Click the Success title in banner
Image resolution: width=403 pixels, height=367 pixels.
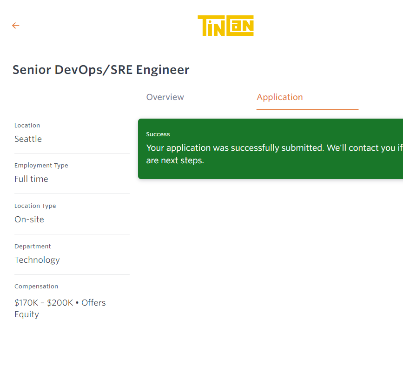coord(158,134)
